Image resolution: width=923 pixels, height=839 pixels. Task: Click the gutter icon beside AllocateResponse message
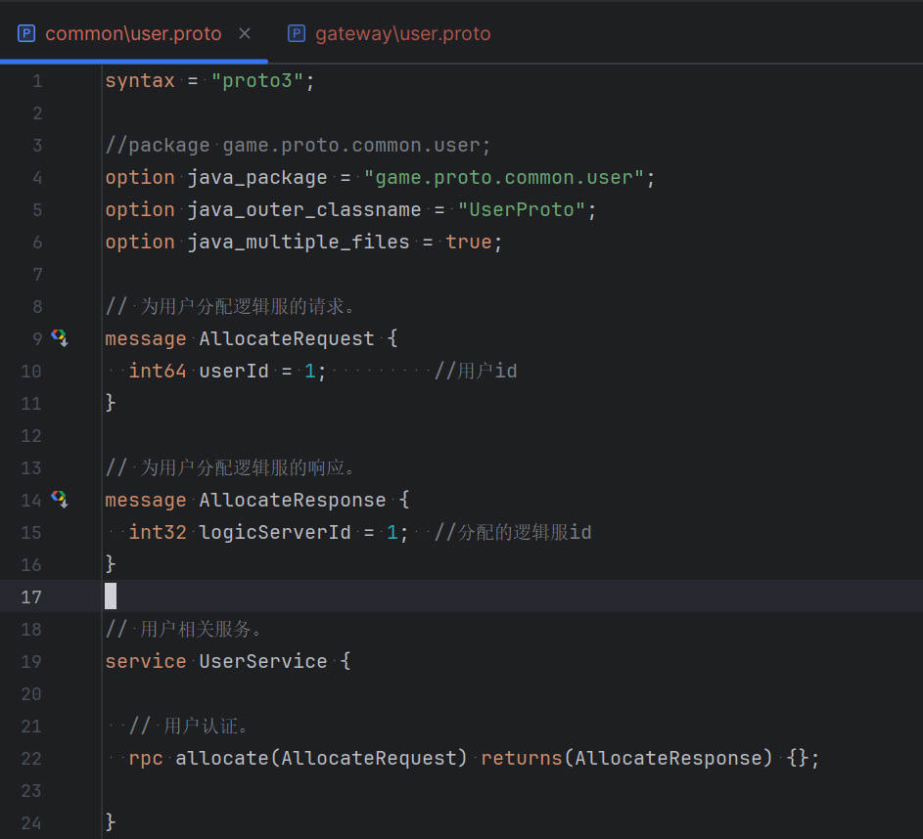coord(60,499)
